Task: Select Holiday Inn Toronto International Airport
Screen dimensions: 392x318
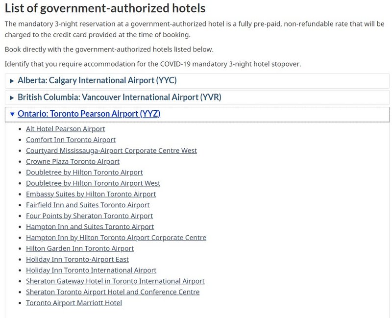Action: pyautogui.click(x=91, y=270)
